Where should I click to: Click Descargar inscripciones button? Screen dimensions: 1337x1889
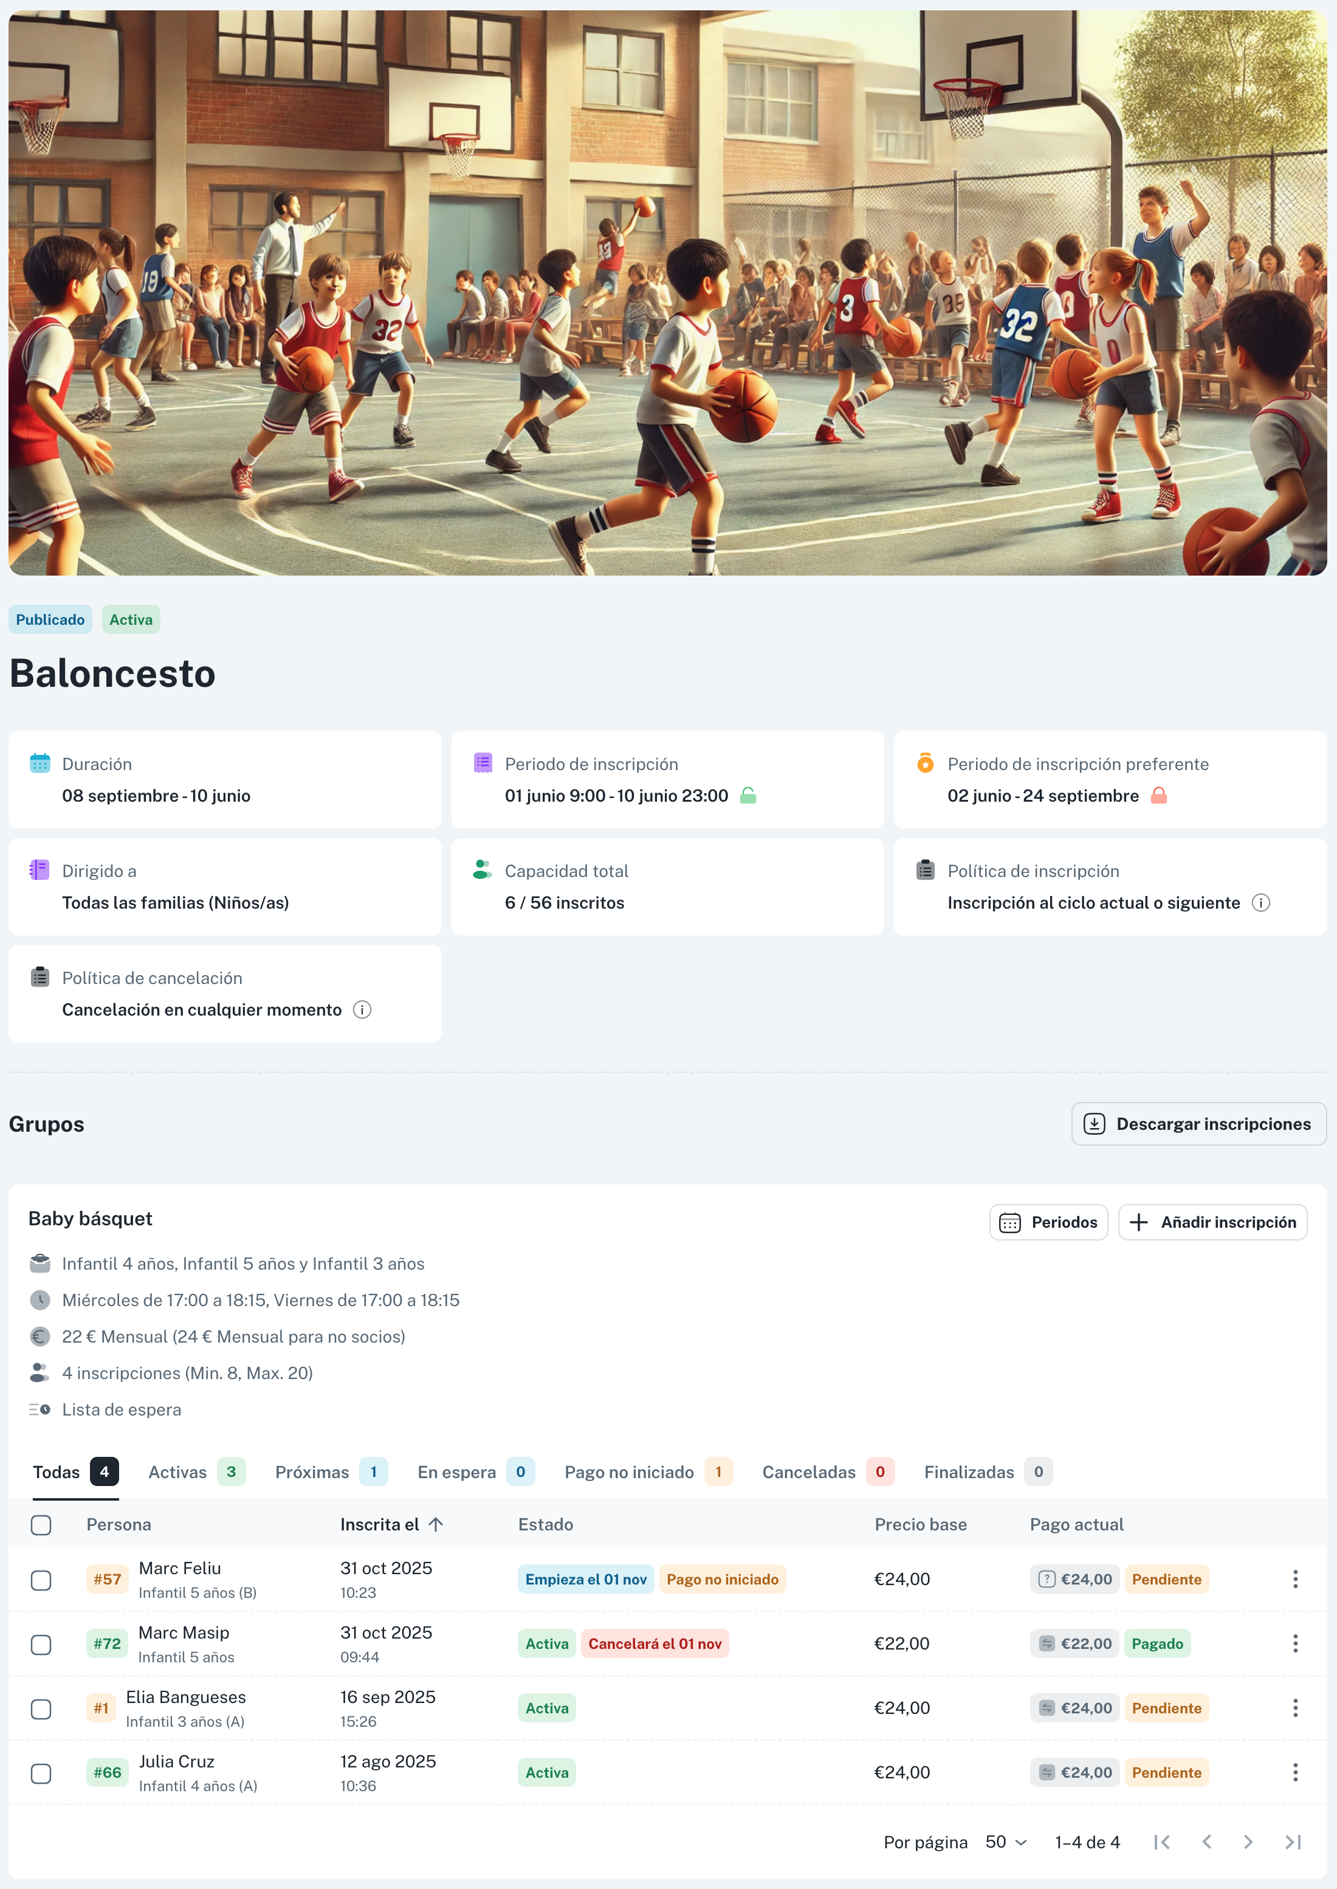pos(1198,1124)
